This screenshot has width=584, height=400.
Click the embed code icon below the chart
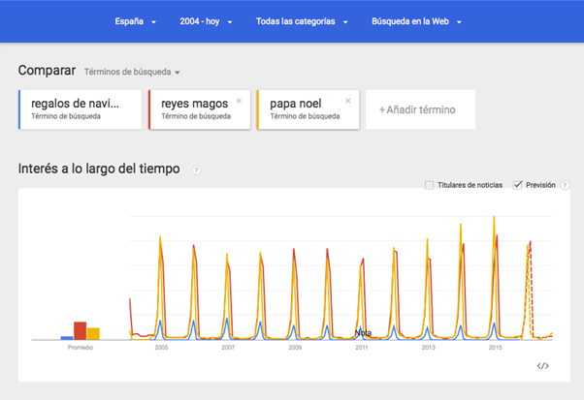pyautogui.click(x=542, y=366)
